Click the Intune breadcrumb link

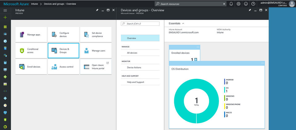pos(34,4)
